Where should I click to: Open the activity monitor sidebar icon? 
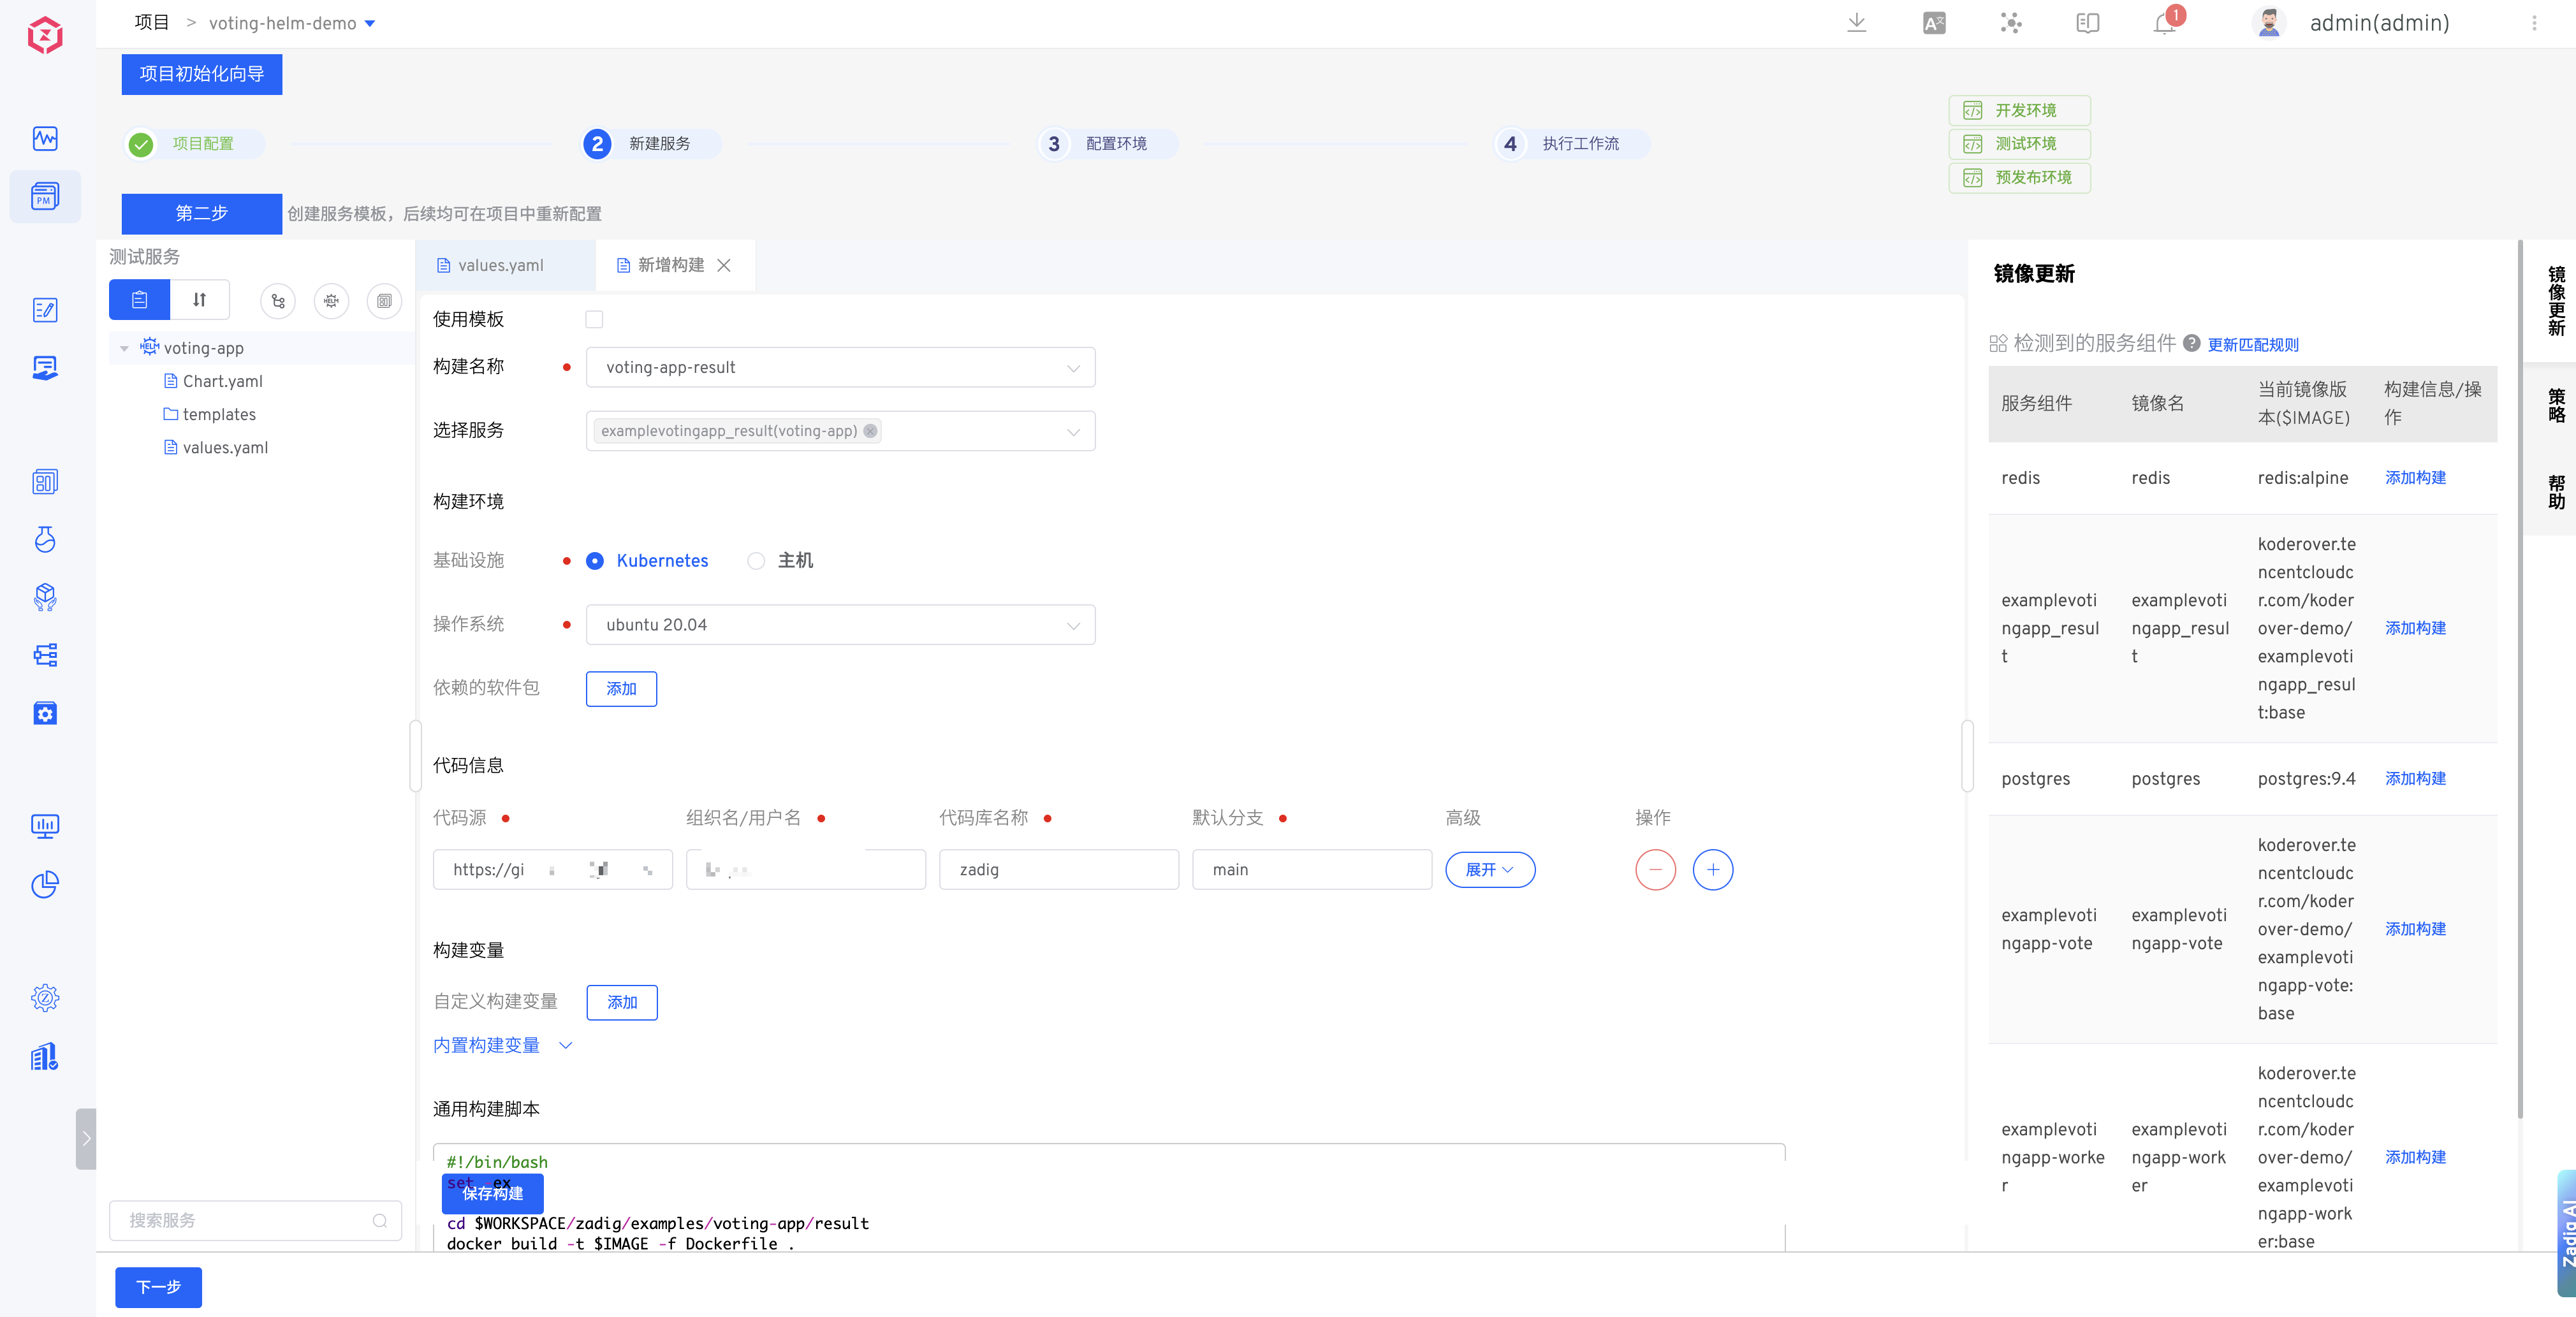[45, 138]
